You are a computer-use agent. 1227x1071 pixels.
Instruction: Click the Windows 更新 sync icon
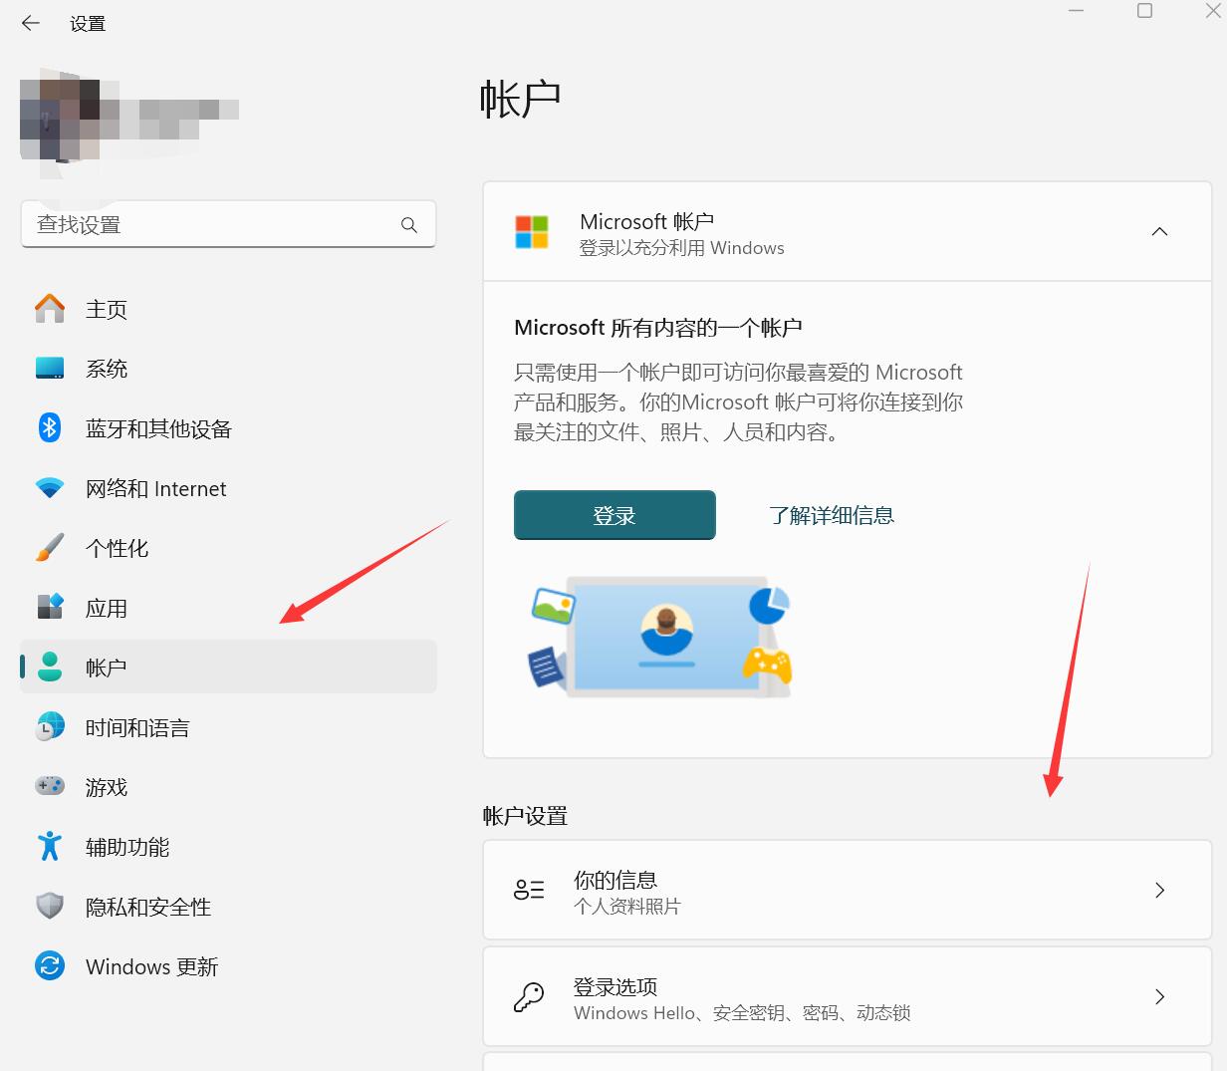click(50, 965)
